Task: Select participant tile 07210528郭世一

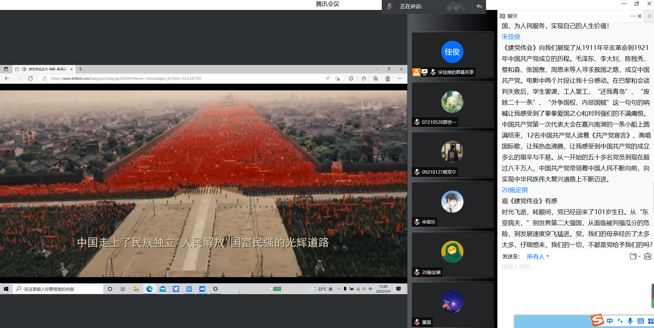Action: tap(452, 105)
